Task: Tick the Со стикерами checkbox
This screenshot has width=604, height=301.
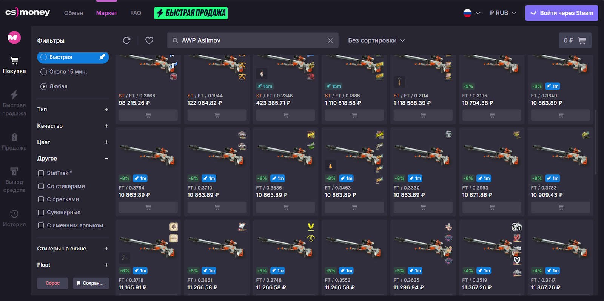Action: pos(41,186)
